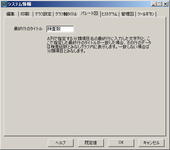
Task: Confirm settings with the OK button
Action: click(121, 143)
